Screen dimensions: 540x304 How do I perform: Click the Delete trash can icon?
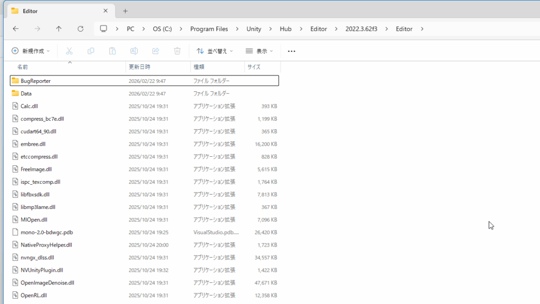coord(177,51)
